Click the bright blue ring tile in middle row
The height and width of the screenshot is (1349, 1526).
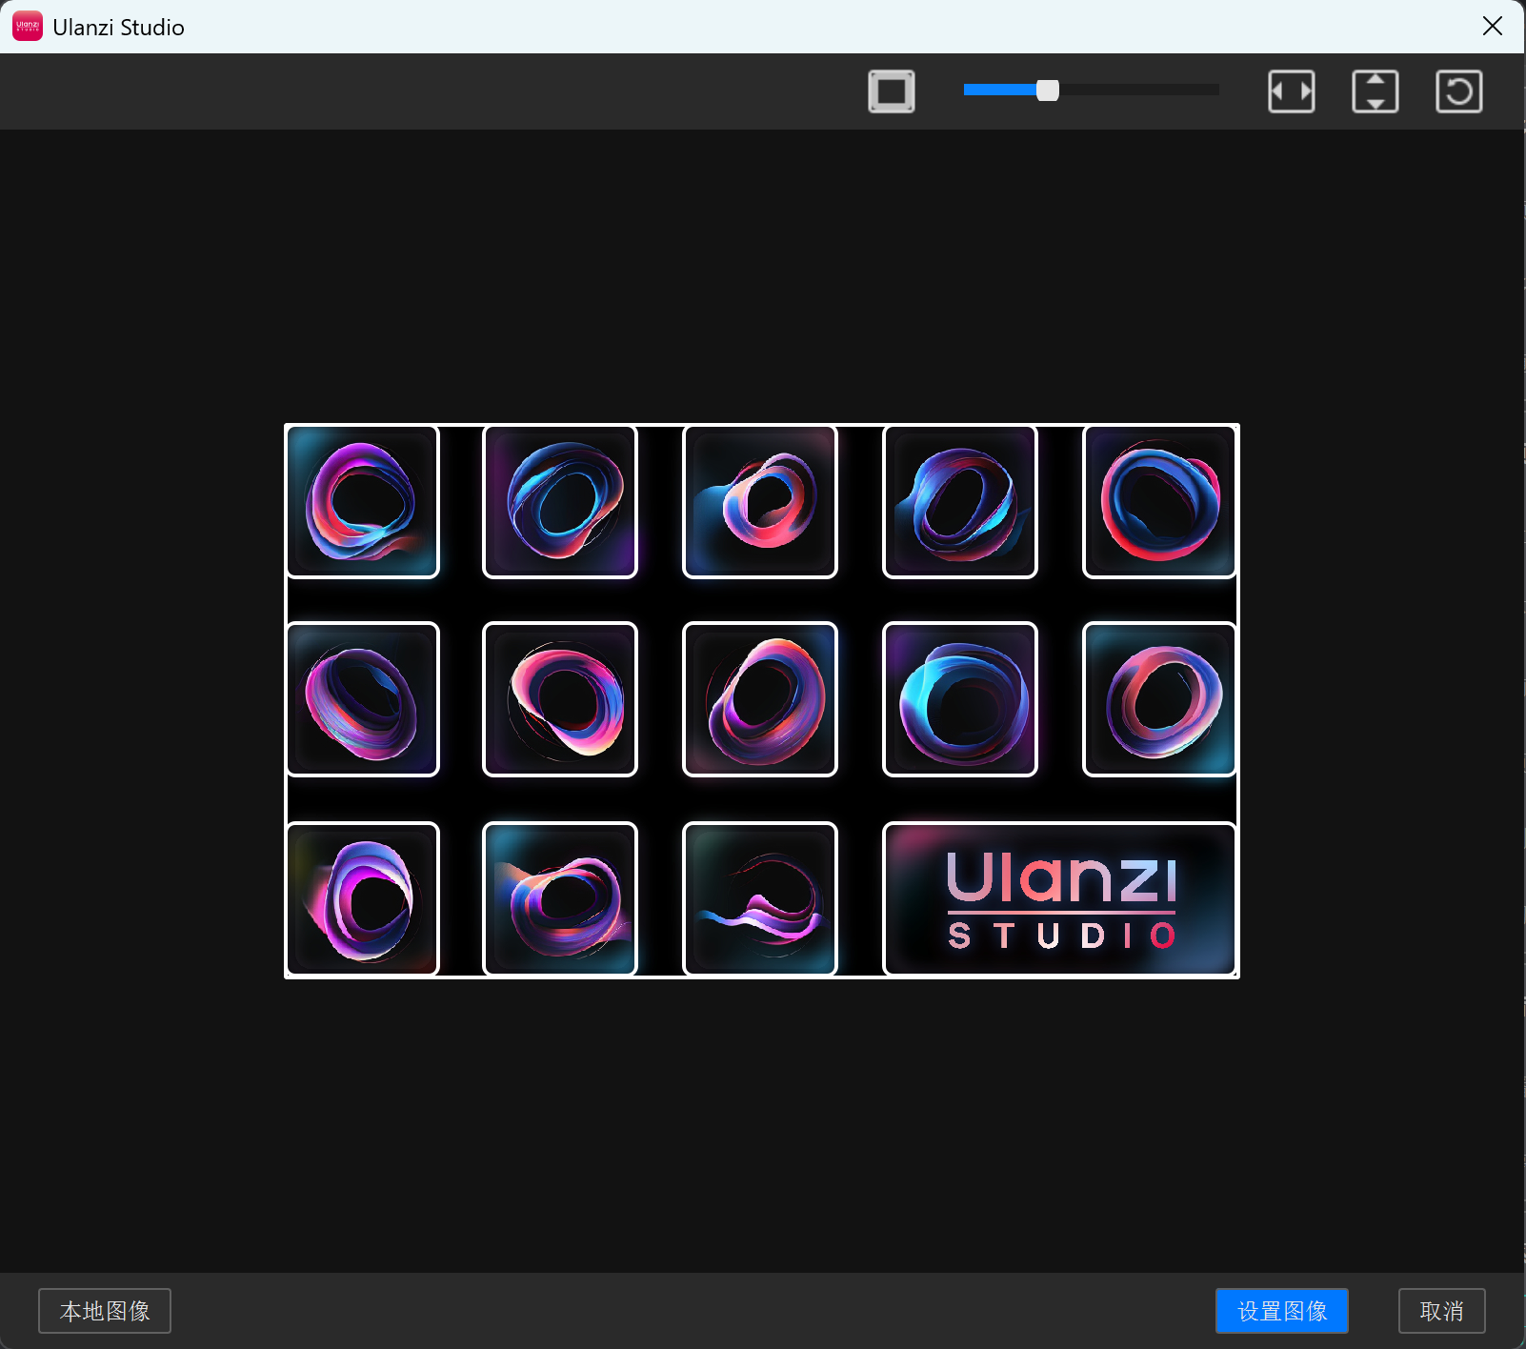tap(960, 699)
